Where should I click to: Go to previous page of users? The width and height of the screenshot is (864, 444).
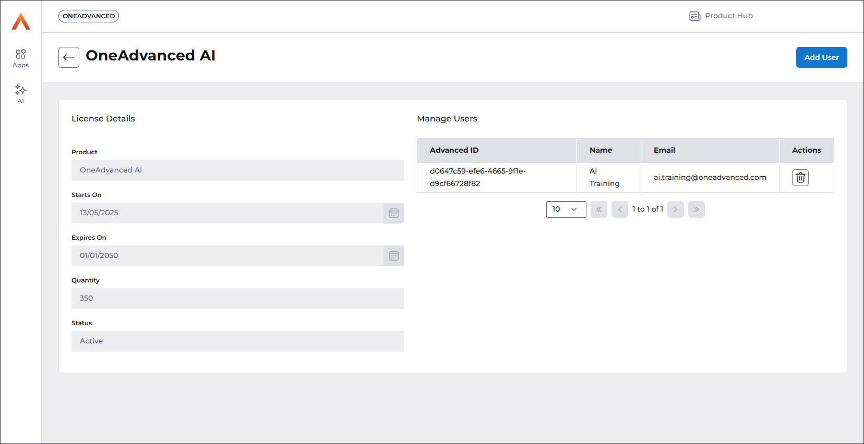pos(620,209)
